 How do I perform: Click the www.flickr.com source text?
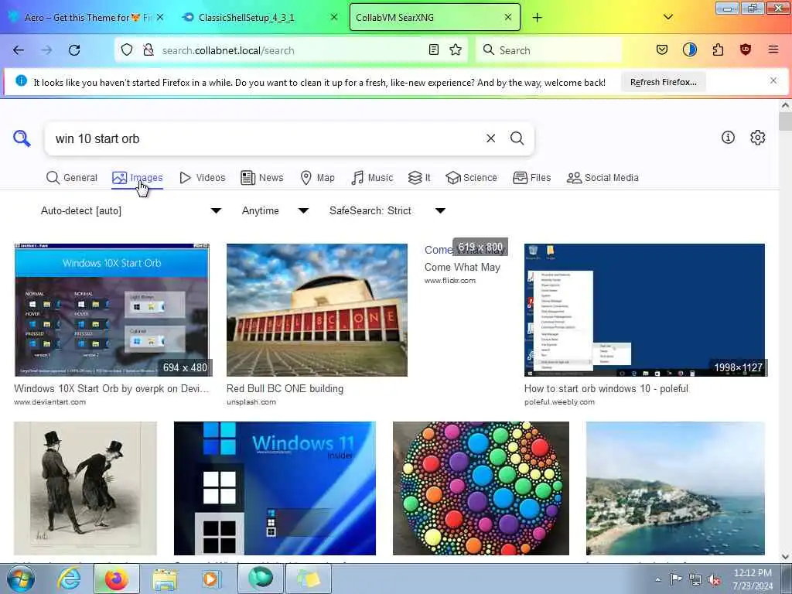point(449,280)
